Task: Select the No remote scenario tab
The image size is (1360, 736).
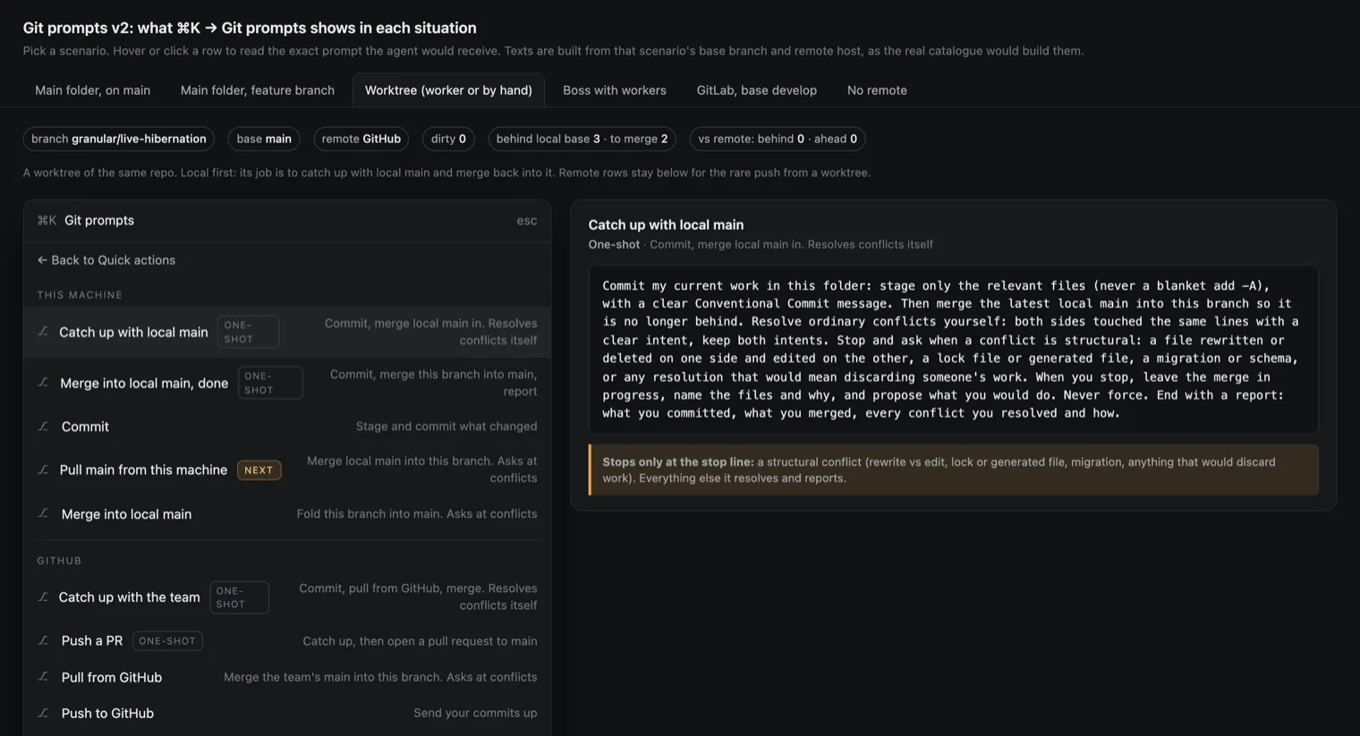Action: click(x=877, y=90)
